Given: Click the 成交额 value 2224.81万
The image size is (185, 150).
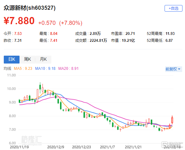Looking at the screenshot, I should coord(98,41).
